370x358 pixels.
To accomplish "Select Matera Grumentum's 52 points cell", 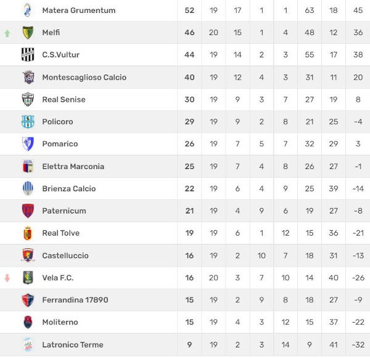I will point(189,10).
